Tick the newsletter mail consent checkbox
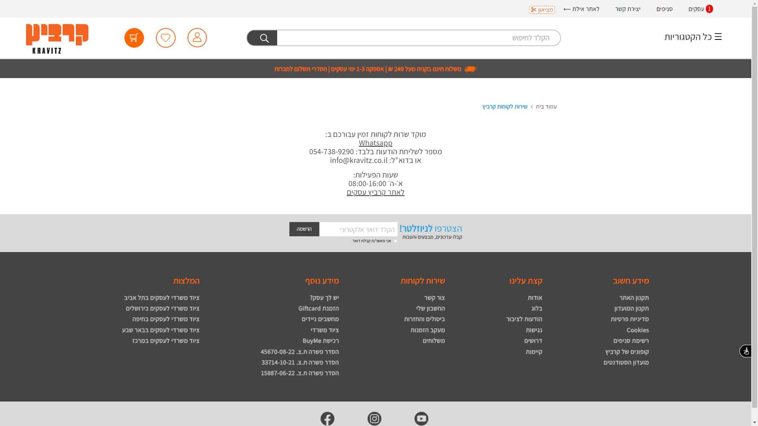Image resolution: width=758 pixels, height=426 pixels. (x=396, y=241)
